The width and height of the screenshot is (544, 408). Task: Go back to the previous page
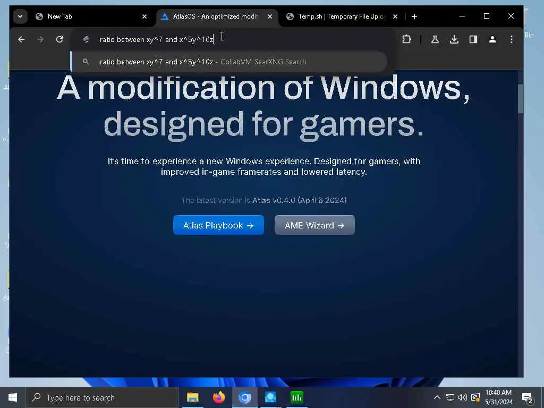click(21, 39)
